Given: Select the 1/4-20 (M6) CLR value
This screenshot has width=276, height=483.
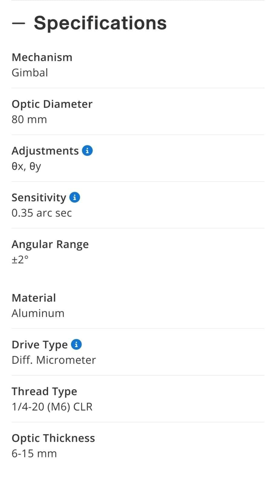Looking at the screenshot, I should click(52, 407).
